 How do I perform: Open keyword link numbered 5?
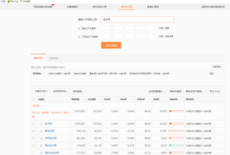tap(52, 153)
